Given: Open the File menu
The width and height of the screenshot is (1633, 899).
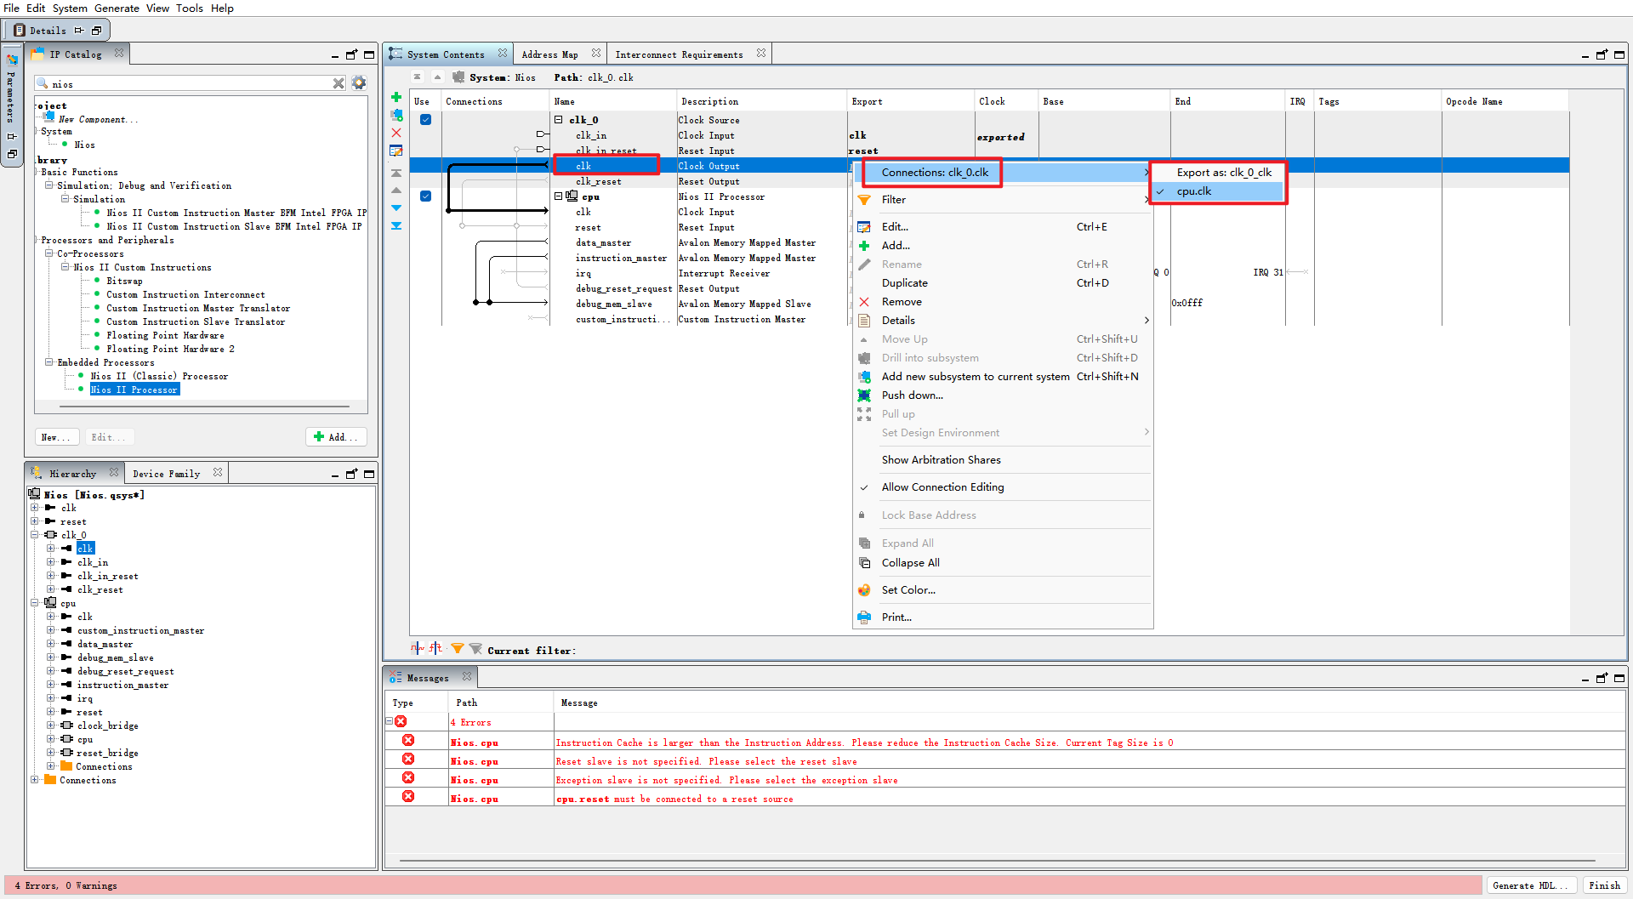Looking at the screenshot, I should 11,8.
